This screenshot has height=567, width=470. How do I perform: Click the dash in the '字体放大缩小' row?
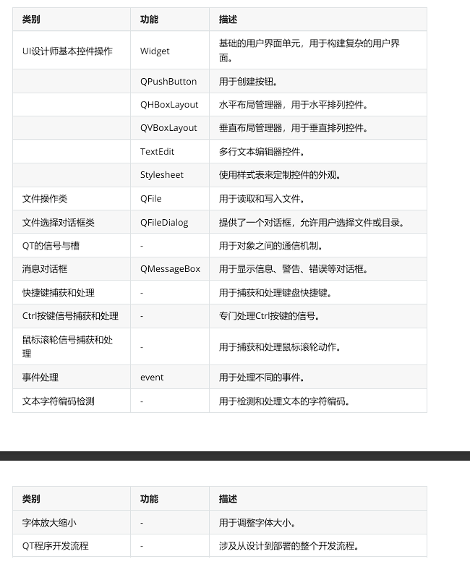[x=142, y=524]
